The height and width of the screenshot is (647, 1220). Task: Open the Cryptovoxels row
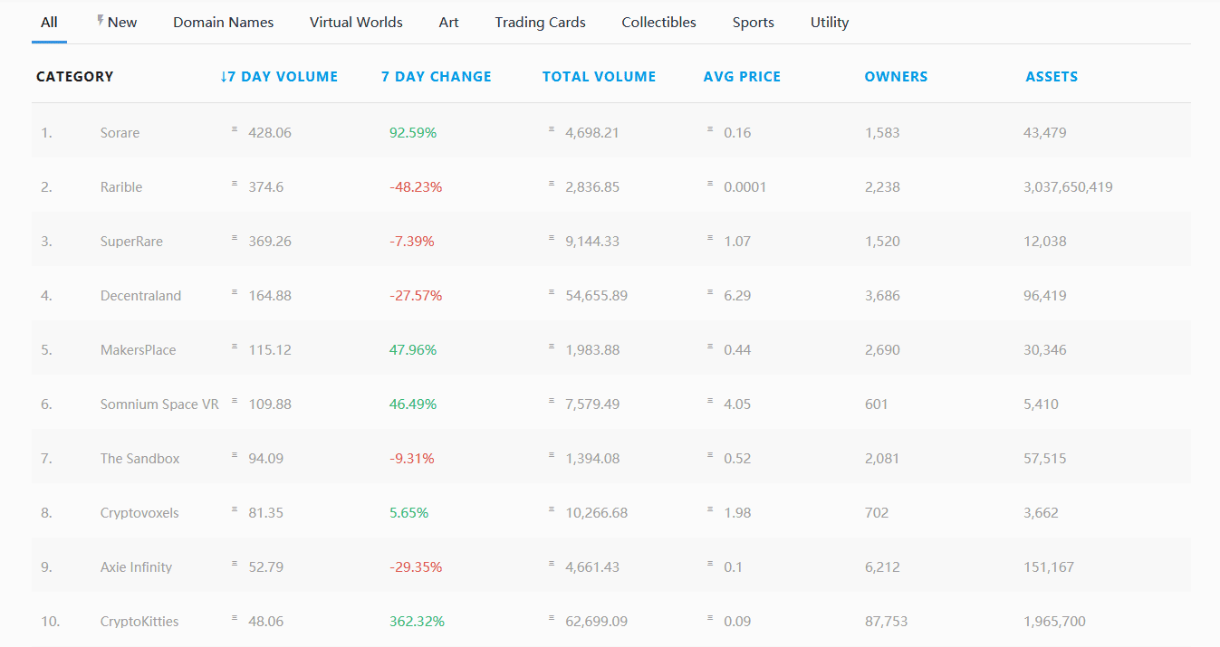point(611,512)
